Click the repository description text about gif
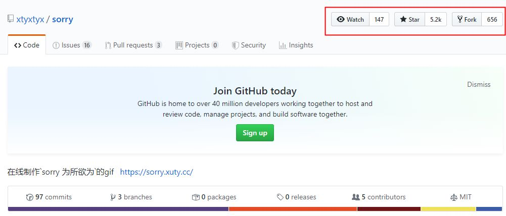Image resolution: width=506 pixels, height=216 pixels. pyautogui.click(x=61, y=172)
